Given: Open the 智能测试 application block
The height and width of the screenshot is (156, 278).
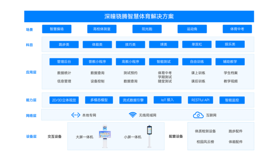Looking at the screenshot, I should tap(164, 62).
